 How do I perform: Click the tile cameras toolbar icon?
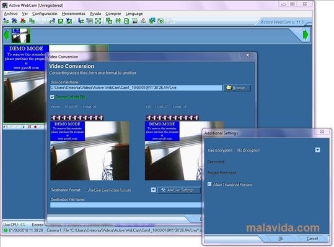118,21
